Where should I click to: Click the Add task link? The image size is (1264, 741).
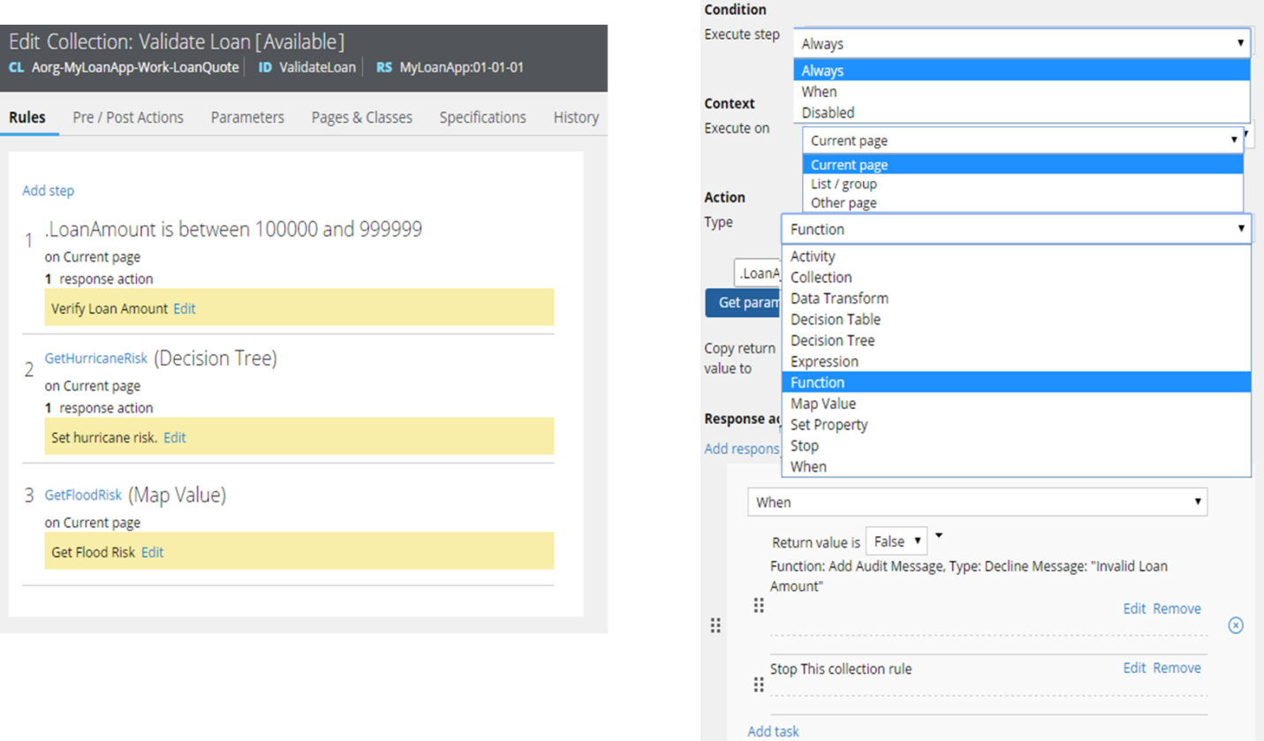(773, 730)
